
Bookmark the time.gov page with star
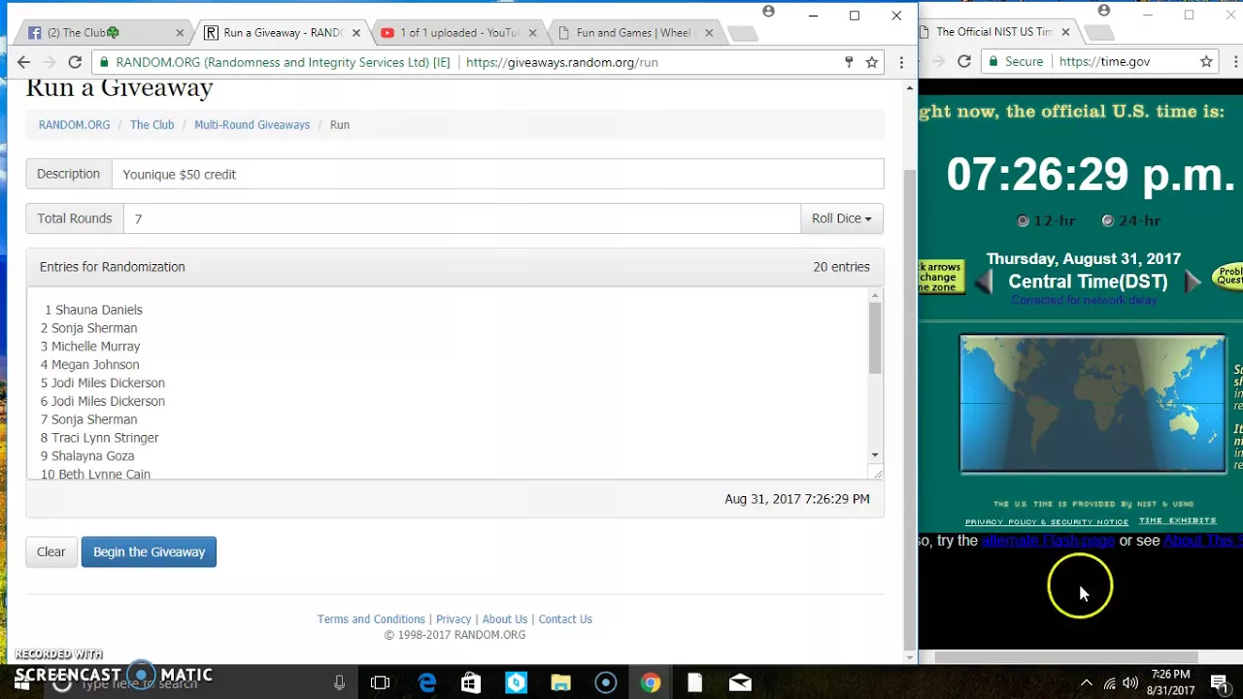pyautogui.click(x=1206, y=61)
